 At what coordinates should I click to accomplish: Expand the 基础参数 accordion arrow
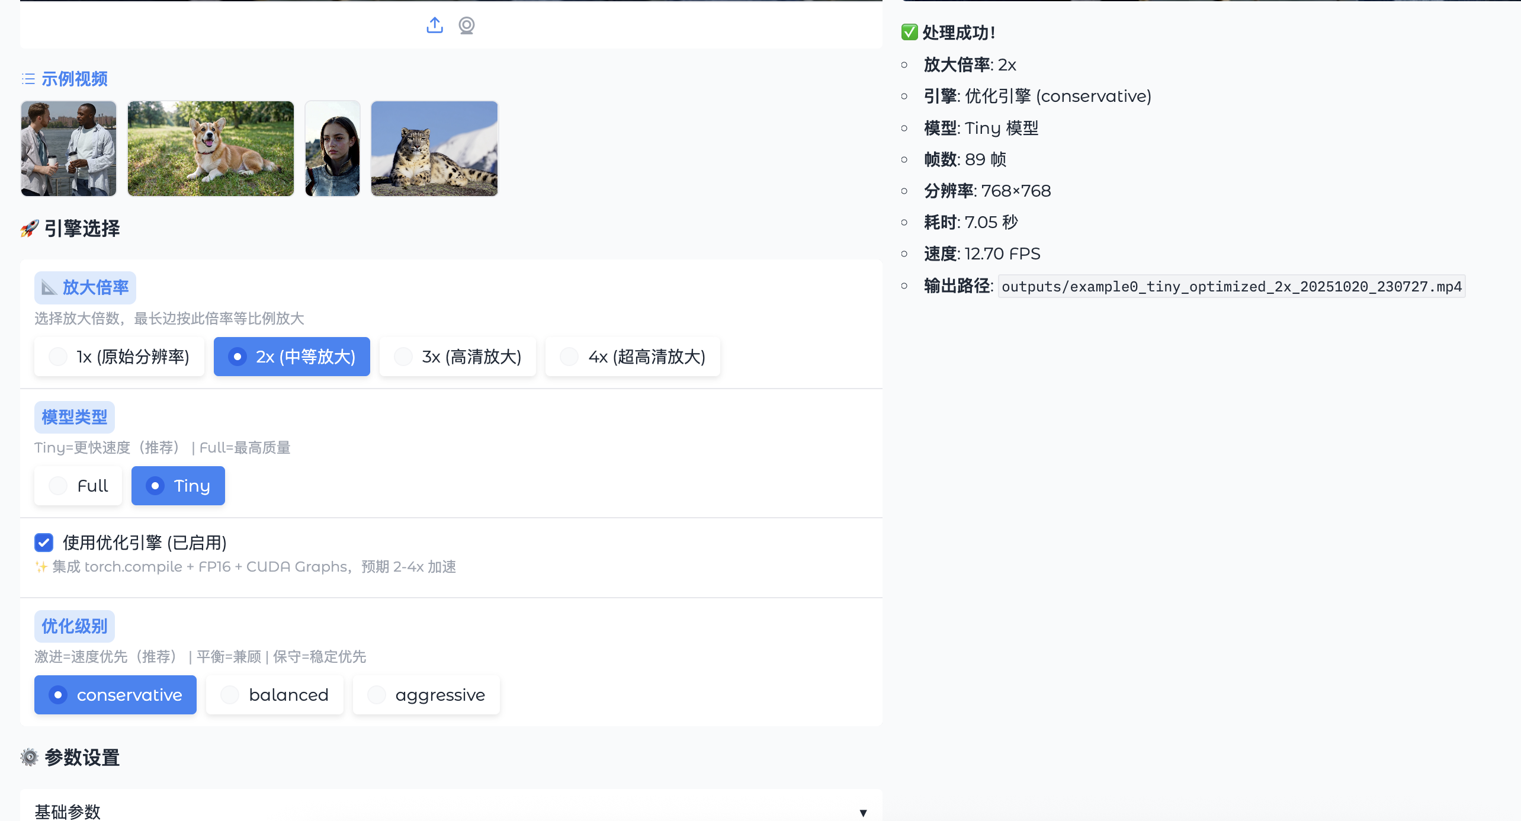[863, 812]
